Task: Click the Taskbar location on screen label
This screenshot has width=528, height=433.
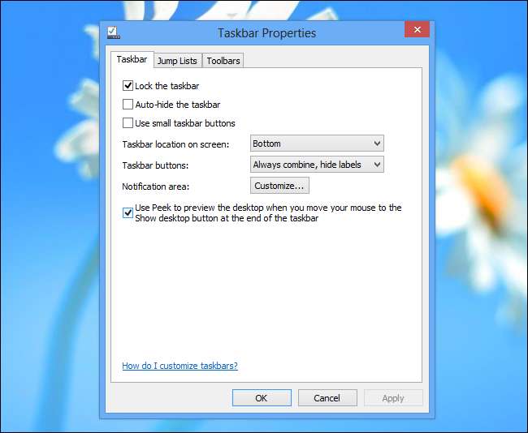Action: 175,144
